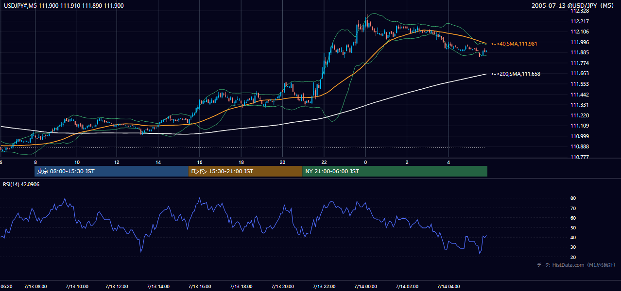
Task: Click the RSI(14) 42.0906 indicator label
Action: [21, 184]
